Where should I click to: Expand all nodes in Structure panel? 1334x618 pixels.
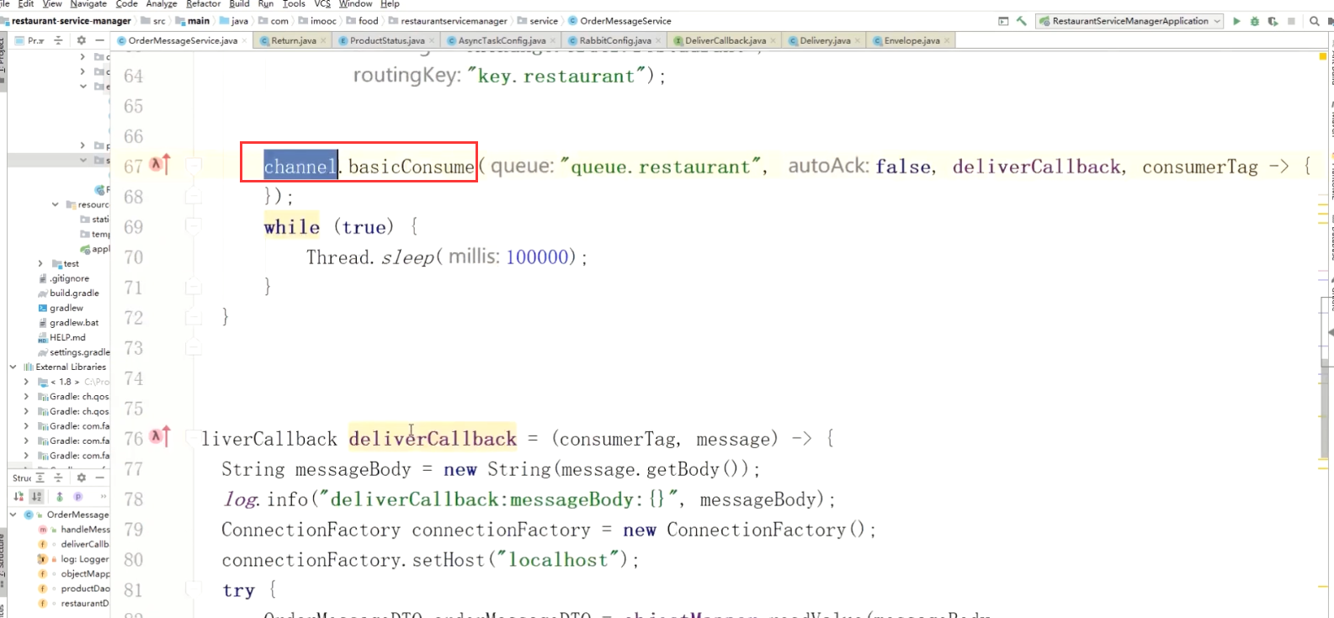(x=40, y=478)
